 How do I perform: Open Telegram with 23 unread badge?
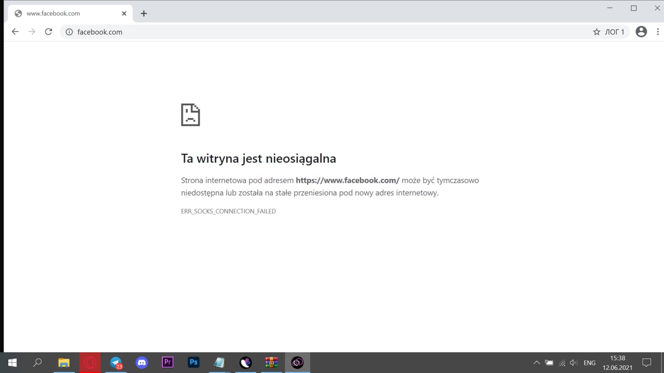tap(116, 363)
